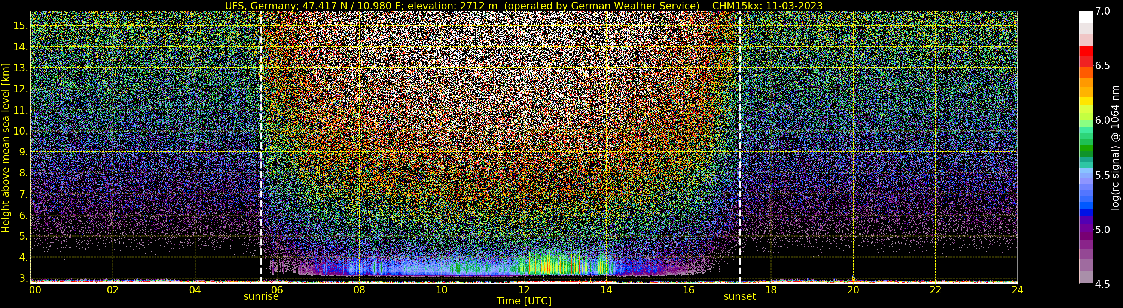This screenshot has width=1123, height=308.
Task: Click the 'Time [UTC]' axis label
Action: [x=524, y=301]
